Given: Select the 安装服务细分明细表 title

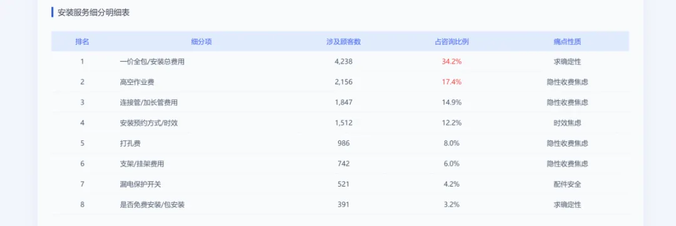Looking at the screenshot, I should point(93,12).
